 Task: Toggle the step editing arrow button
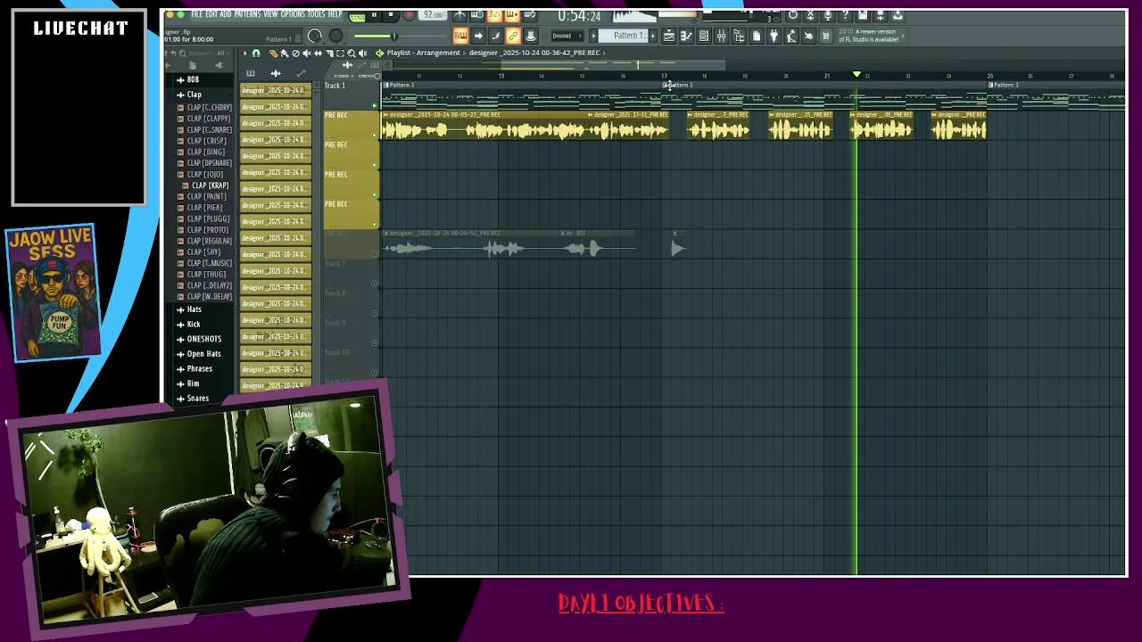coord(478,36)
